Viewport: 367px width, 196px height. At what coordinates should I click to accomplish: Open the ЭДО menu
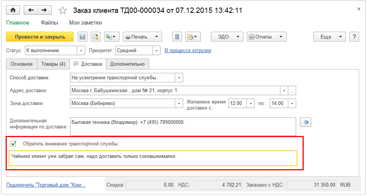[x=227, y=37]
